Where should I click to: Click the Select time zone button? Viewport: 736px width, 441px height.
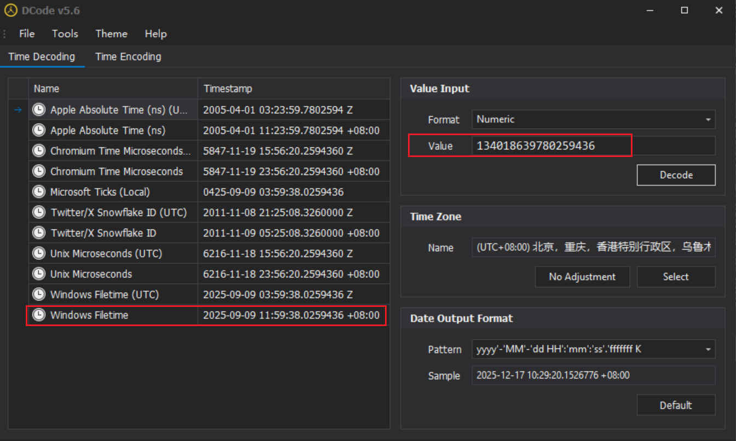pyautogui.click(x=676, y=277)
